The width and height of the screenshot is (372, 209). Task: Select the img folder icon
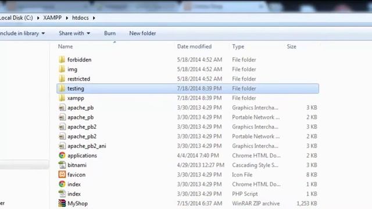click(62, 69)
